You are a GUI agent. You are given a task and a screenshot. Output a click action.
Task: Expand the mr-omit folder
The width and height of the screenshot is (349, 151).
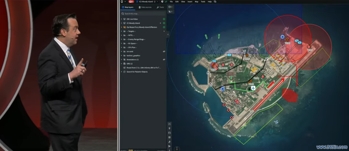pos(121,51)
